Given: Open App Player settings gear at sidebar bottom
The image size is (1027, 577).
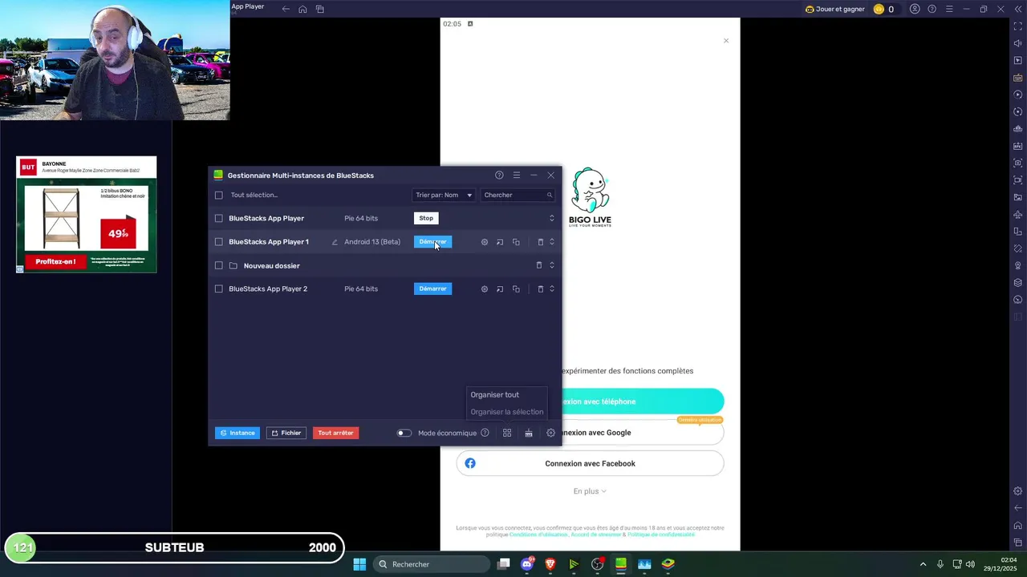Looking at the screenshot, I should [x=1018, y=491].
